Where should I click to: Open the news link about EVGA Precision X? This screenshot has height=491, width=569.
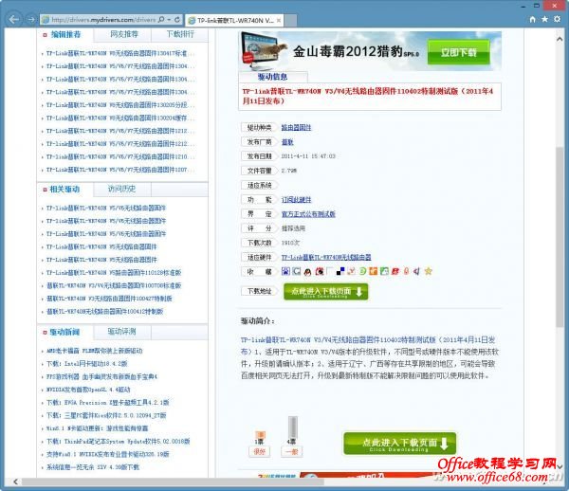pyautogui.click(x=107, y=403)
